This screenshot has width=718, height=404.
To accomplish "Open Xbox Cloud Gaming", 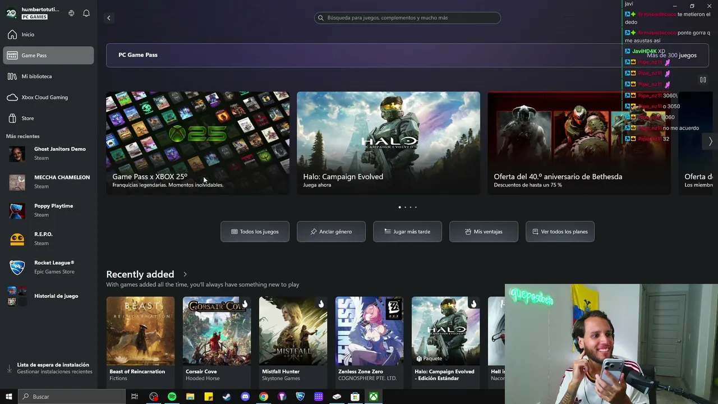I will [49, 97].
